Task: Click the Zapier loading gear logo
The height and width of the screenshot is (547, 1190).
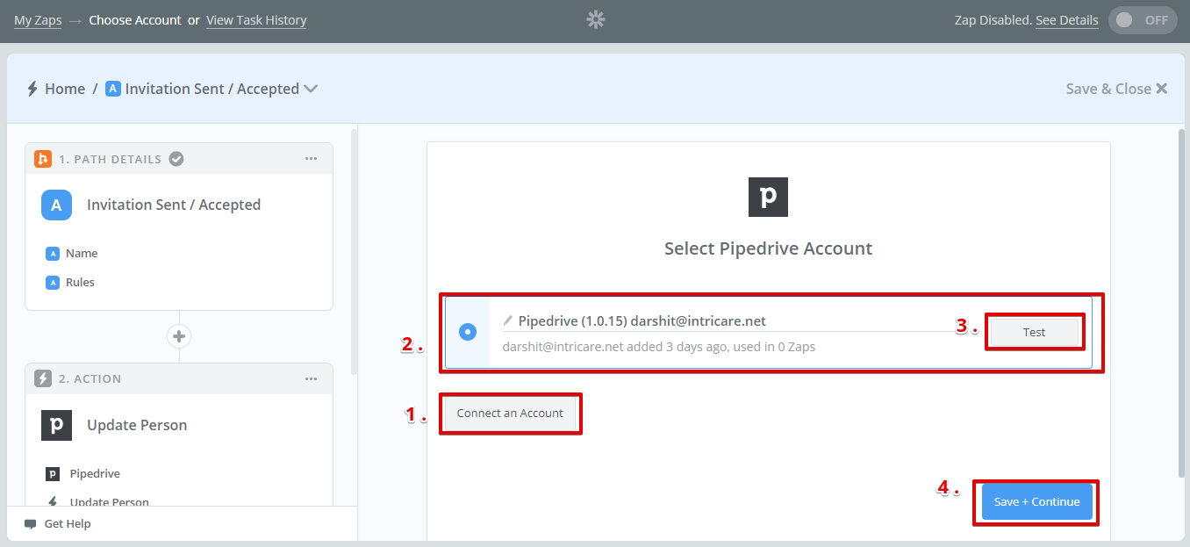Action: click(596, 19)
